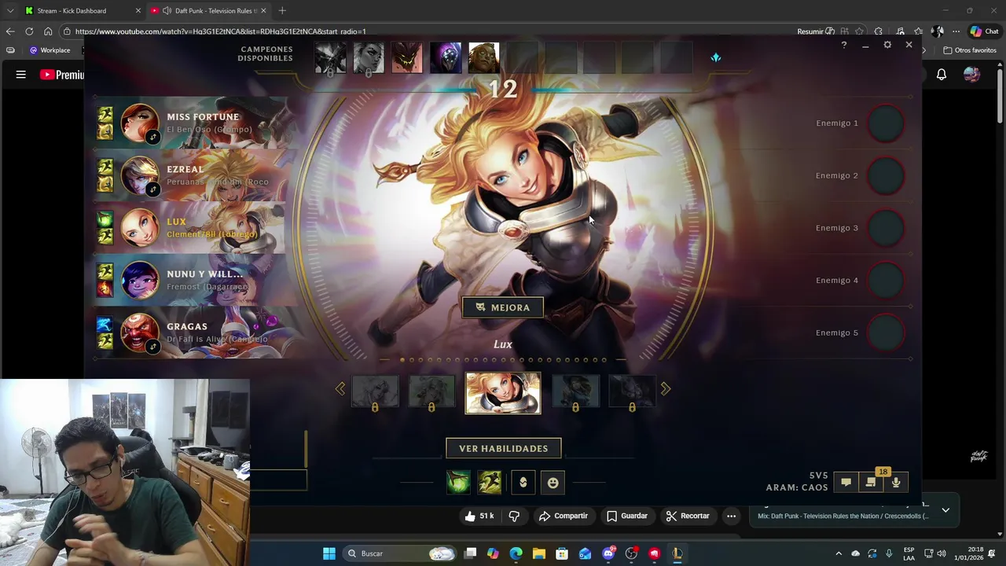The image size is (1006, 566).
Task: Click the browser address bar URL
Action: tap(220, 31)
